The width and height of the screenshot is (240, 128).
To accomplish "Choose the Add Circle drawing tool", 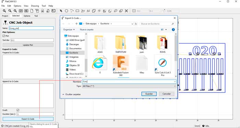I will (67, 11).
